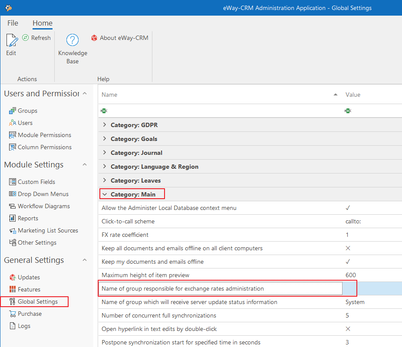Toggle Keep all documents offline on all clients value
This screenshot has height=347, width=402.
point(348,248)
